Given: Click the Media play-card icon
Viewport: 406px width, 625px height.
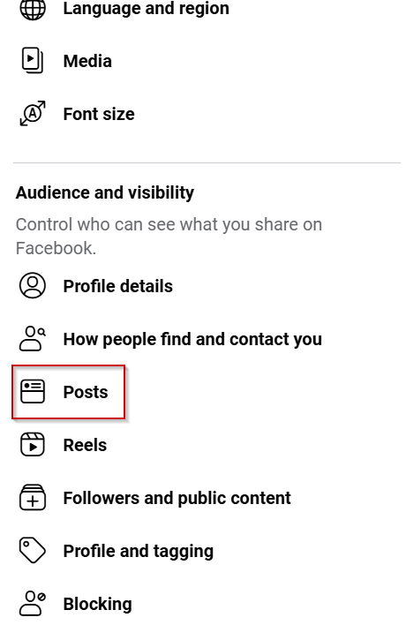Looking at the screenshot, I should point(33,61).
